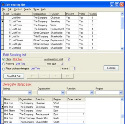The width and height of the screenshot is (125, 124).
Task: Click the Region column header in database
Action: (60, 99)
